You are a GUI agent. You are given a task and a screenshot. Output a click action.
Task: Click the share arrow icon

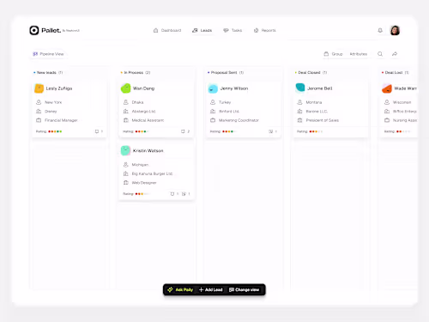click(x=395, y=54)
